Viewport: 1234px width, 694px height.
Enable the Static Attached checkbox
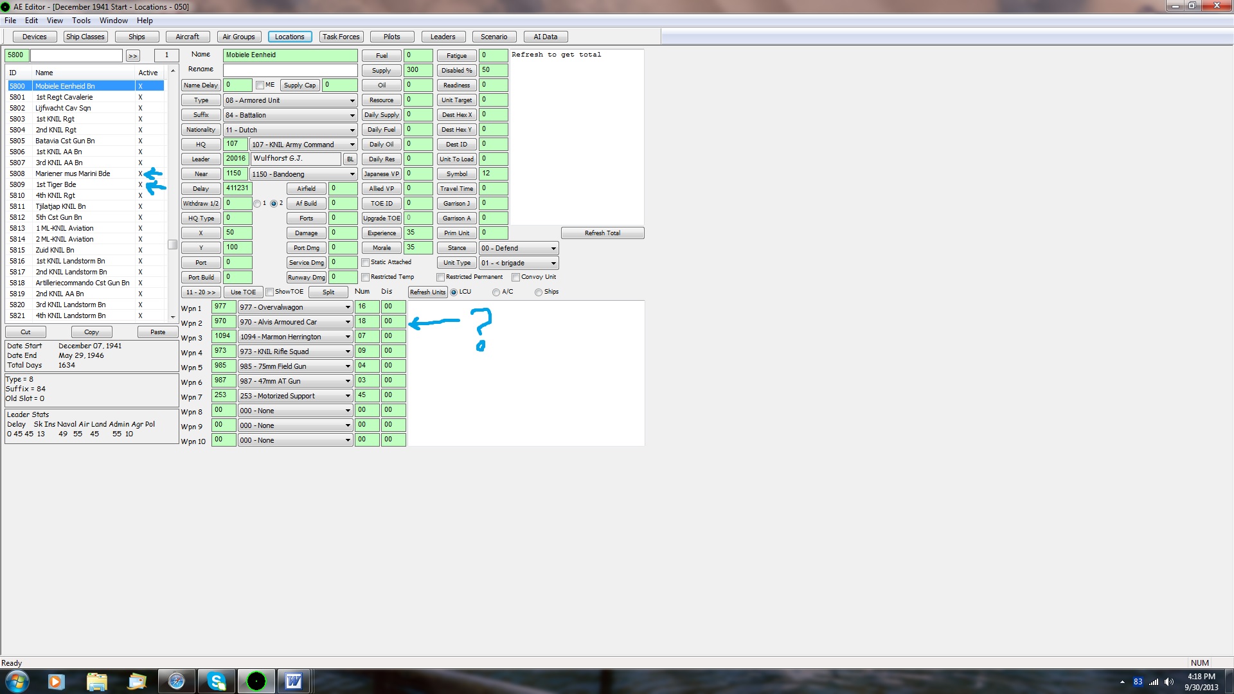point(366,262)
